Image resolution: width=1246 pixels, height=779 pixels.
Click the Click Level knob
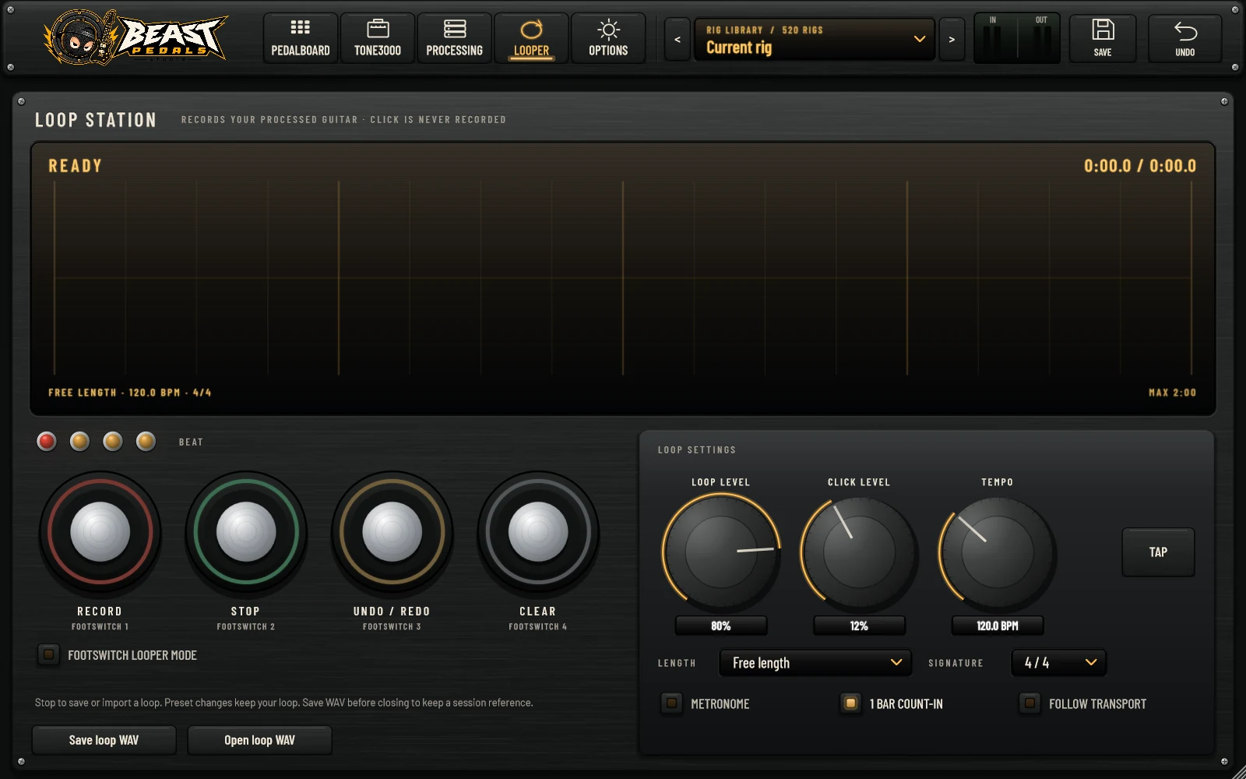[x=859, y=552]
